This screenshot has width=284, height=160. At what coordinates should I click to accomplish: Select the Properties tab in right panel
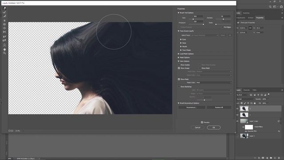(x=260, y=18)
